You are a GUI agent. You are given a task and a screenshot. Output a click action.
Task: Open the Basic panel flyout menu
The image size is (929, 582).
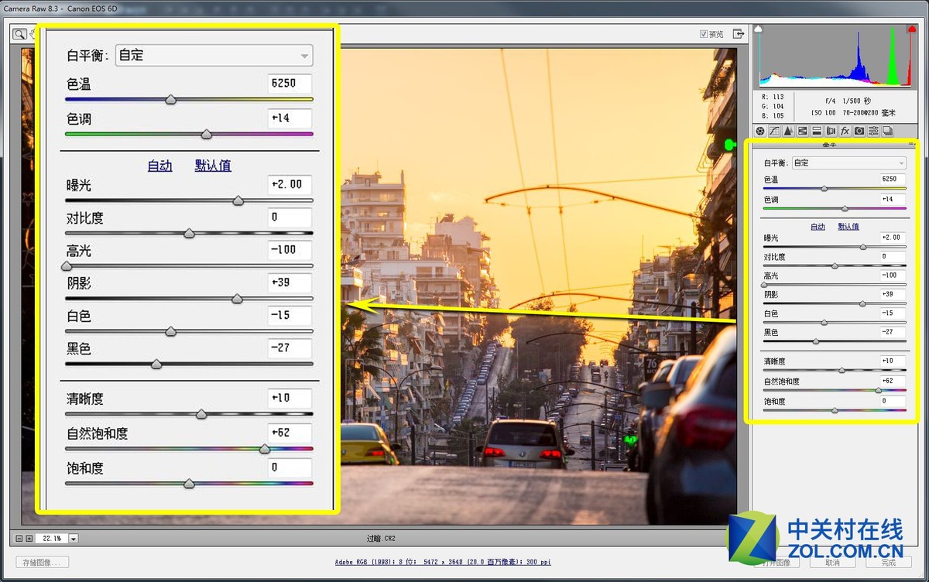911,145
